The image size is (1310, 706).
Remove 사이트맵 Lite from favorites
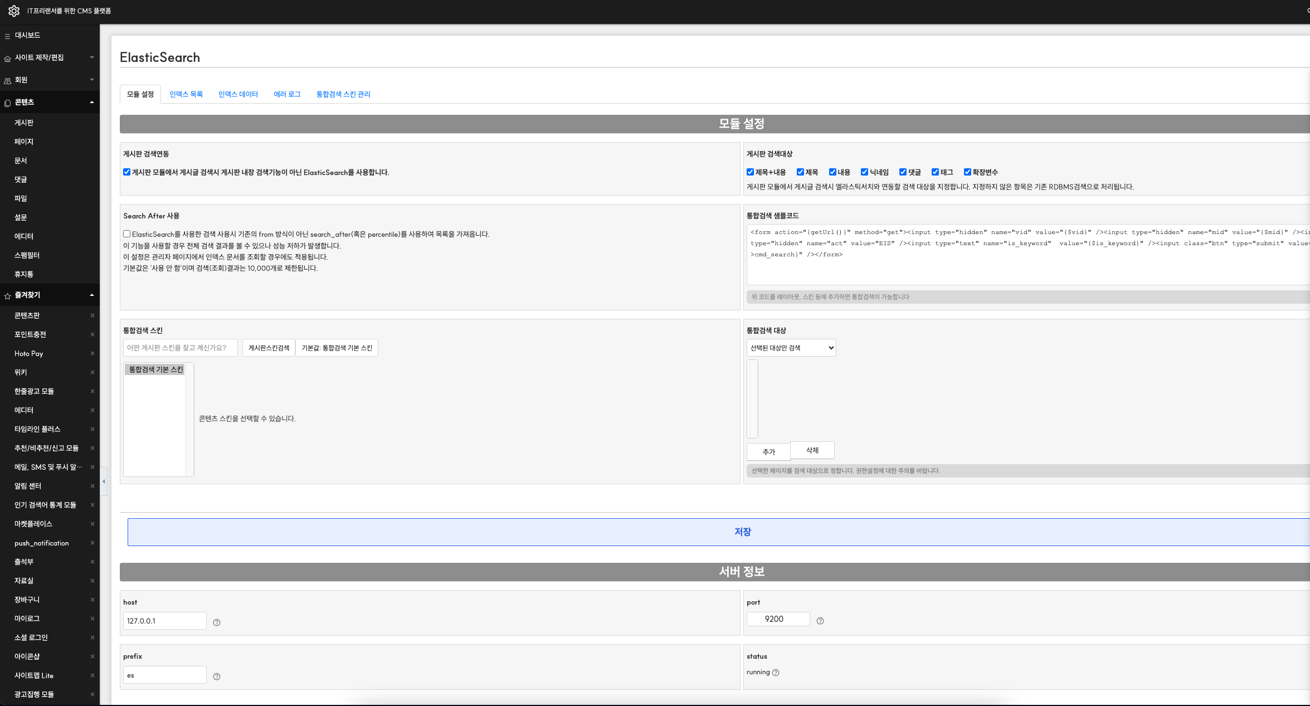pyautogui.click(x=92, y=675)
